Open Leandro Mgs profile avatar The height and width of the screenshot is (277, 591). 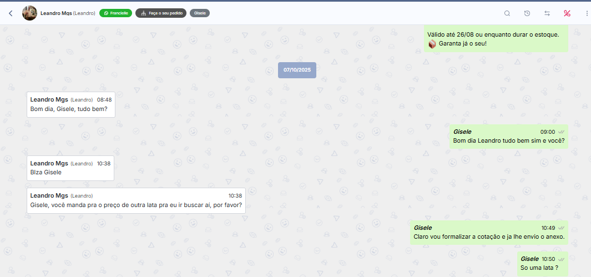pyautogui.click(x=29, y=13)
